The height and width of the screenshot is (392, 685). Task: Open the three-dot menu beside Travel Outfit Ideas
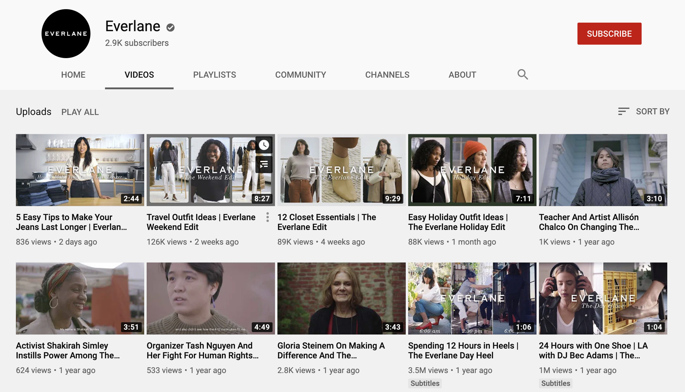point(268,217)
